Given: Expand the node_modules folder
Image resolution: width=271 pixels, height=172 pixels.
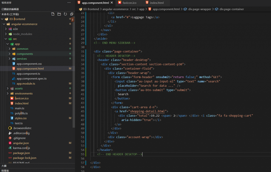Looking at the screenshot, I should 6,34.
